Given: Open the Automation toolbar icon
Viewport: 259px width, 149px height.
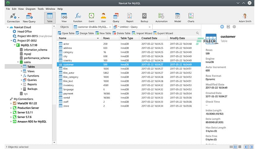Looking at the screenshot, I should [x=161, y=18].
